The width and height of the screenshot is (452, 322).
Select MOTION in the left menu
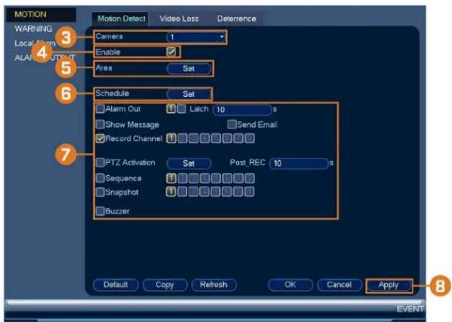click(31, 15)
